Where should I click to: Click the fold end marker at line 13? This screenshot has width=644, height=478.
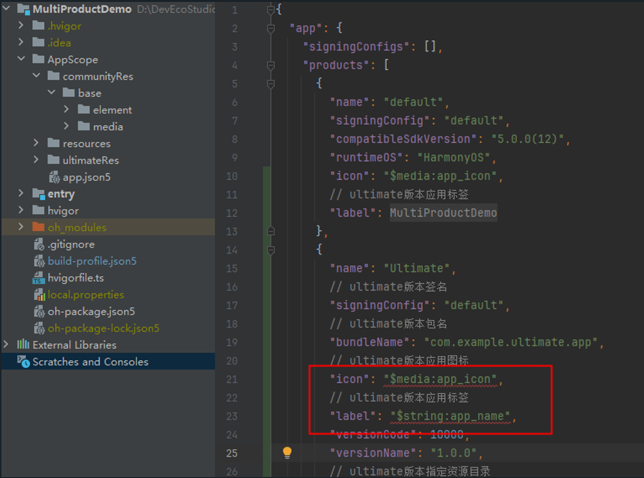[x=271, y=231]
